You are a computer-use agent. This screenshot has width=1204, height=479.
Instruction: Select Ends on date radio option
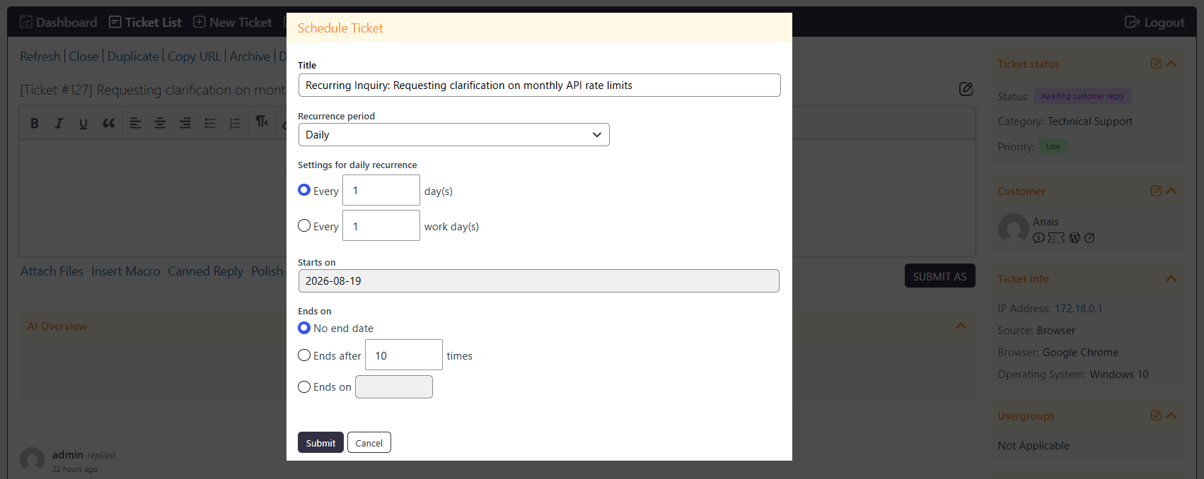click(304, 386)
